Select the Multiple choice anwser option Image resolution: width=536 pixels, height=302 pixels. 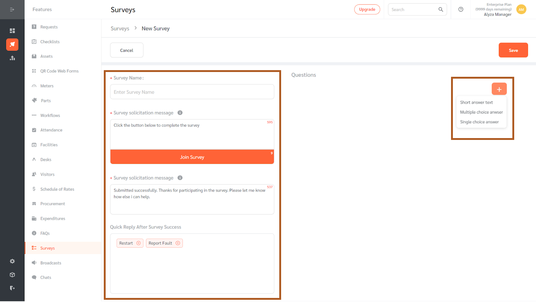coord(481,112)
